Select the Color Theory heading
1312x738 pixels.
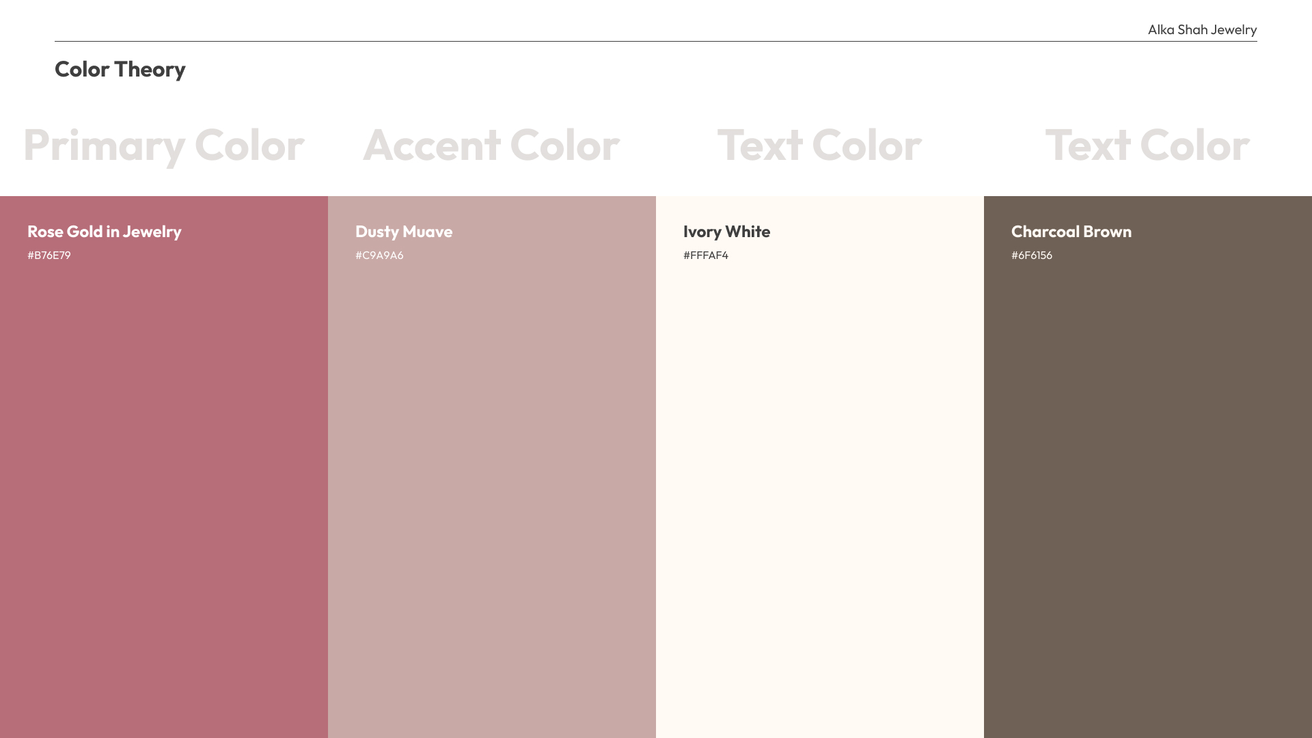click(120, 69)
